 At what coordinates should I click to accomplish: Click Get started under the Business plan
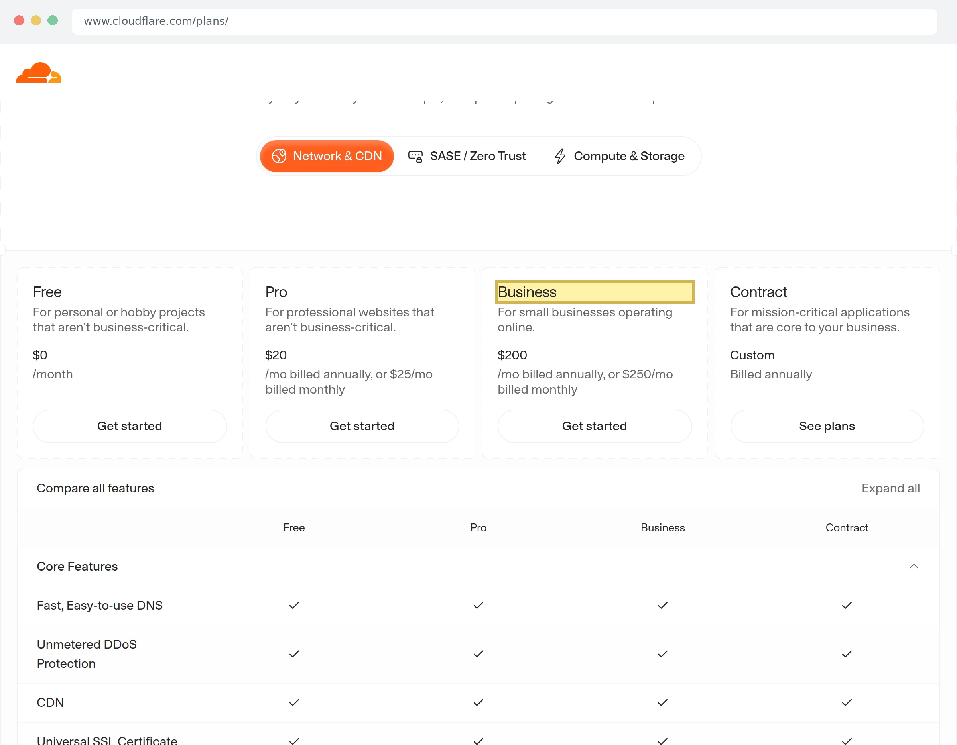click(x=595, y=426)
